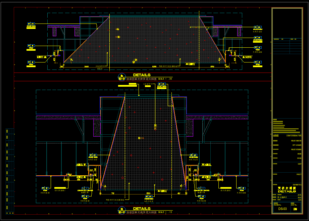Screen dimensions: 309x221
Task: Pick the RC-01 detail bubble beside 'SCALE 1 : 30'
Action: click(122, 77)
